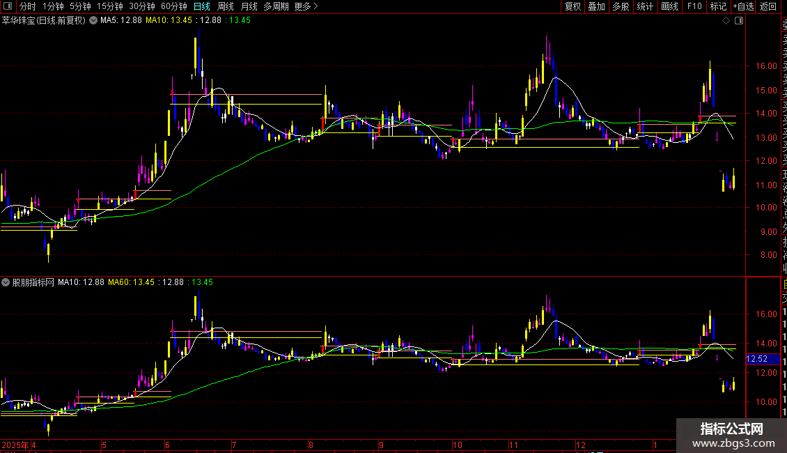Open the 多周期 multi-period view

tap(276, 6)
